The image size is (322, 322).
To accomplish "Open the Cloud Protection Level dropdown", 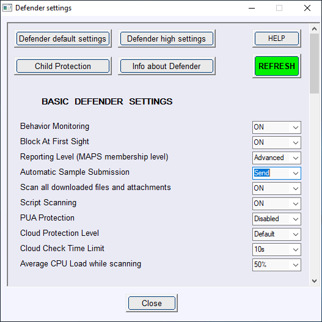I will 277,234.
